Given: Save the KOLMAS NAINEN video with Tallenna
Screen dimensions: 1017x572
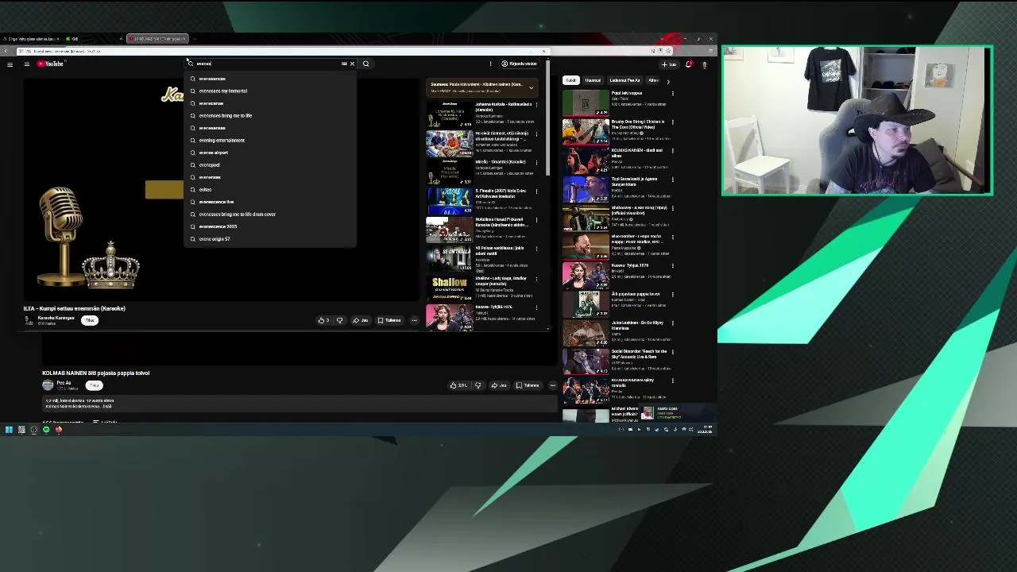Looking at the screenshot, I should (x=528, y=385).
